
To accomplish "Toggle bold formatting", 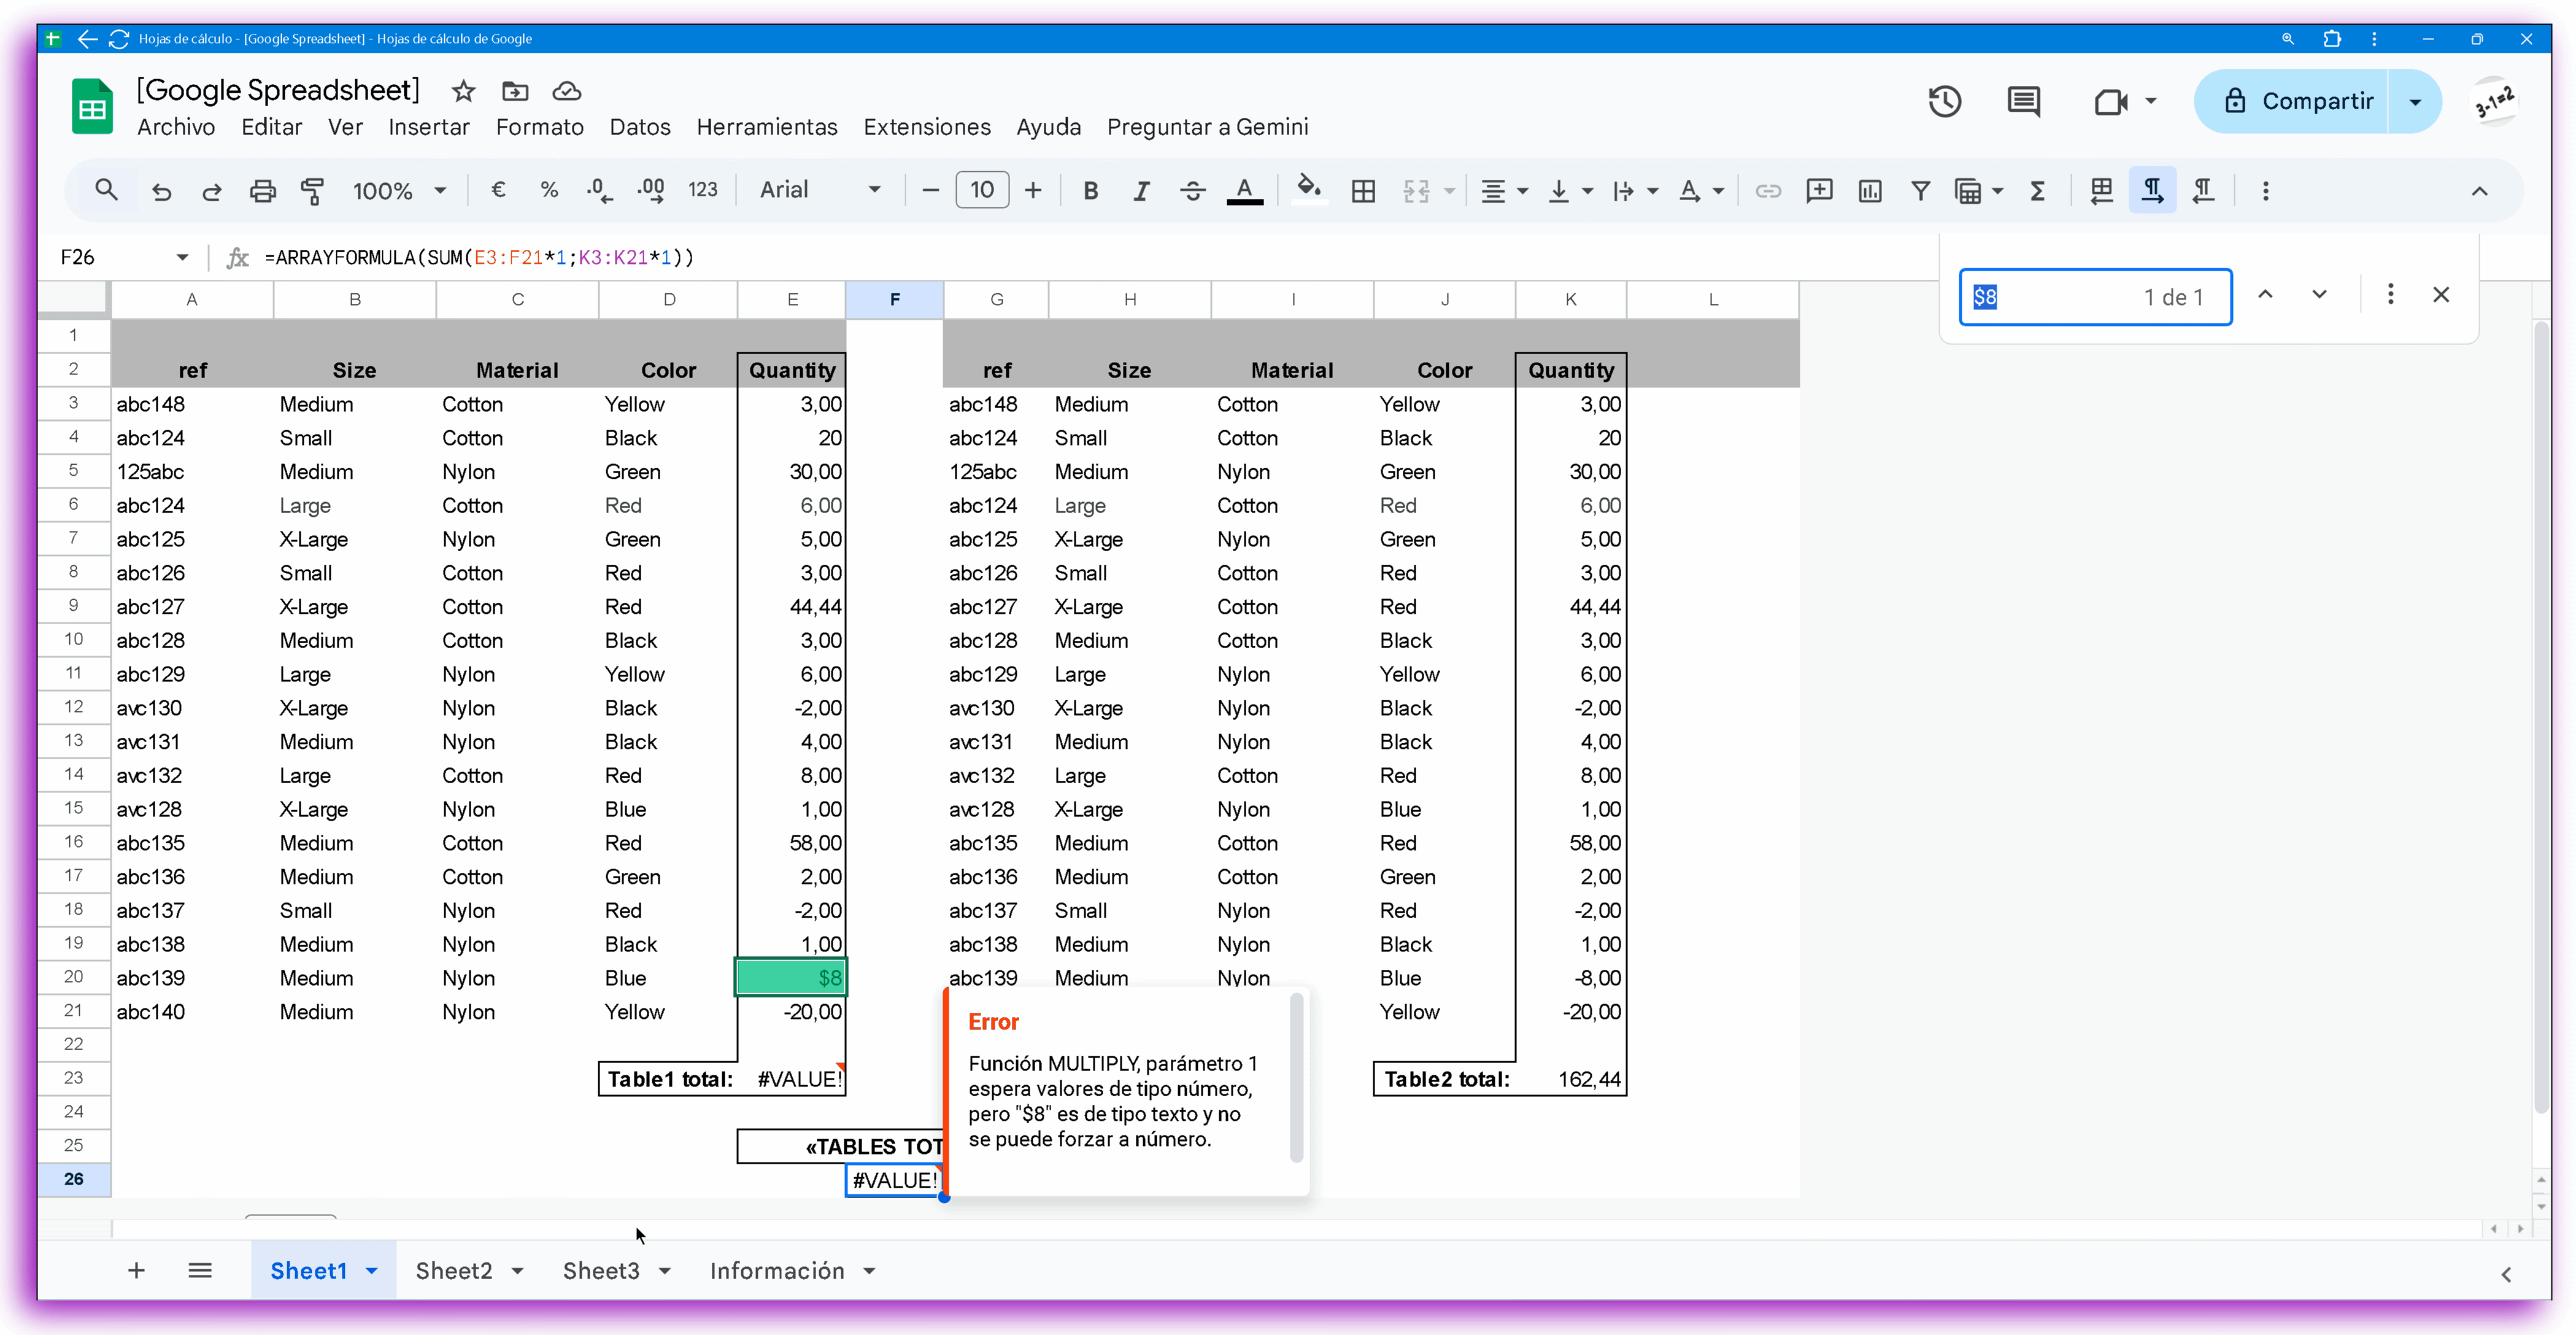I will 1091,190.
